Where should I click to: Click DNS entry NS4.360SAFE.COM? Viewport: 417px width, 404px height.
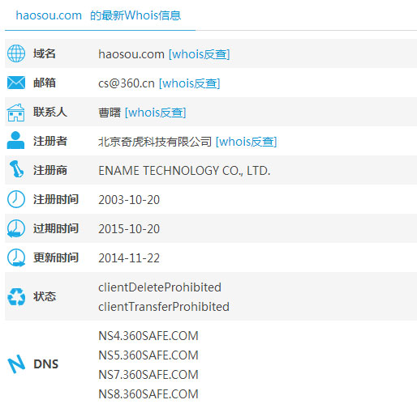tap(148, 336)
